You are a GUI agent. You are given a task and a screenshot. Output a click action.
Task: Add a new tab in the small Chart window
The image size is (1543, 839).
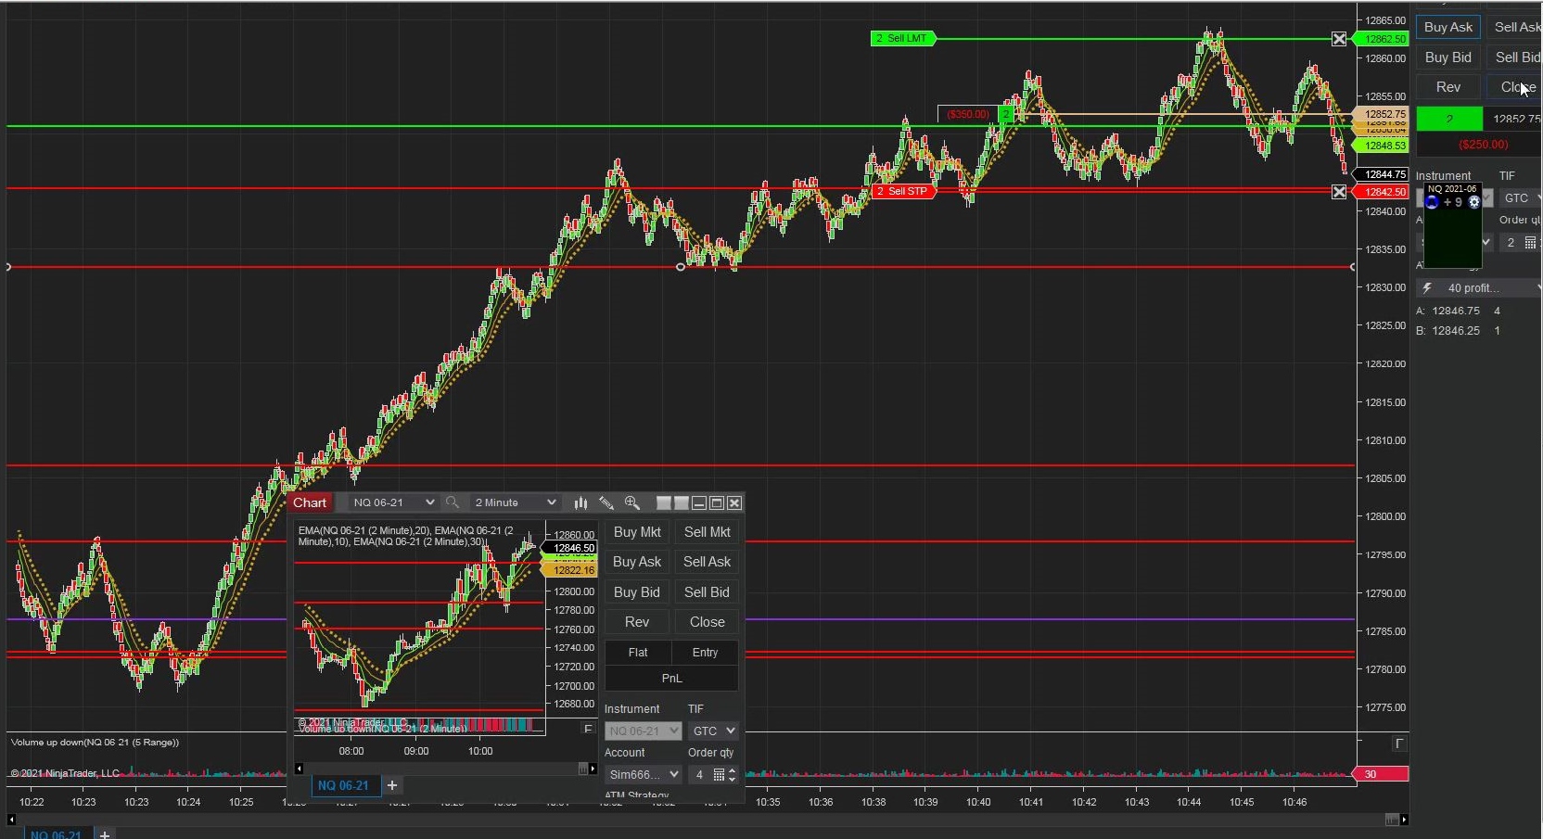(392, 785)
